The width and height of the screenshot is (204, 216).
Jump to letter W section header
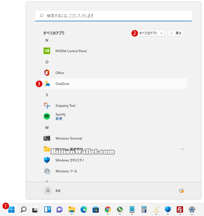tap(47, 128)
